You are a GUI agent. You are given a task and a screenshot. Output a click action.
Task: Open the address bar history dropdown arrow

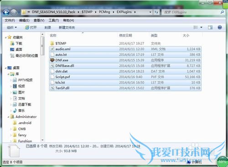150,12
